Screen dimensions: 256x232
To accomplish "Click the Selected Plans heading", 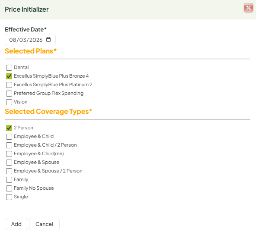I will [x=31, y=51].
